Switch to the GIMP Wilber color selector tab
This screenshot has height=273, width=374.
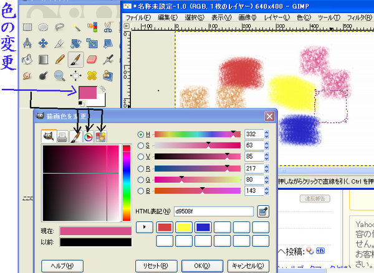point(49,136)
